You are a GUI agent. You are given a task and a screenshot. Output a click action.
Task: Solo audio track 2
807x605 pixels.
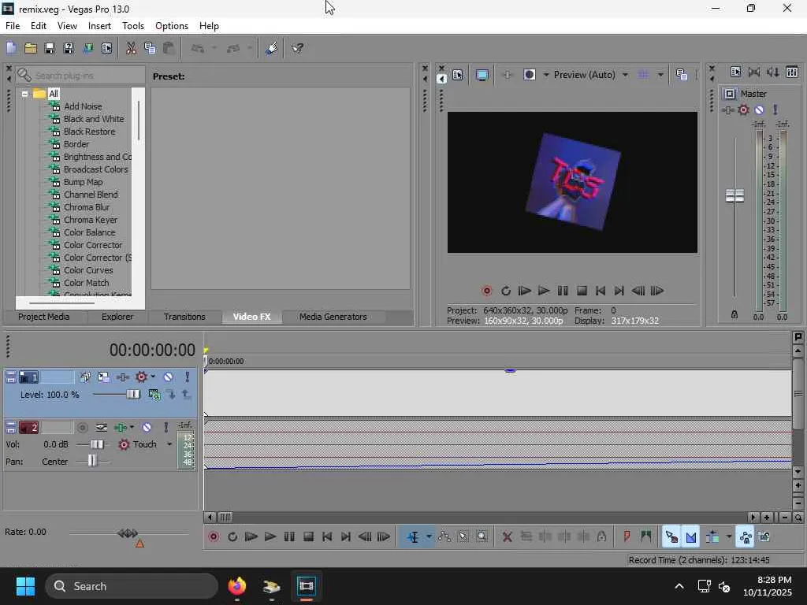click(x=165, y=428)
